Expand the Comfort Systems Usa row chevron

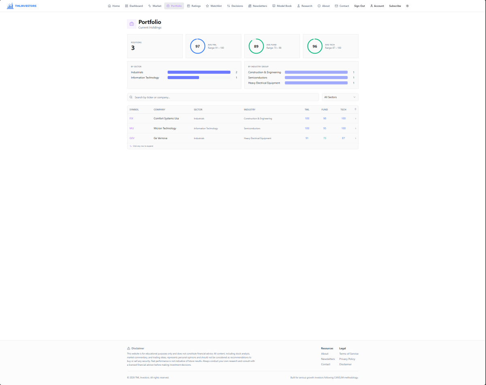coord(356,118)
